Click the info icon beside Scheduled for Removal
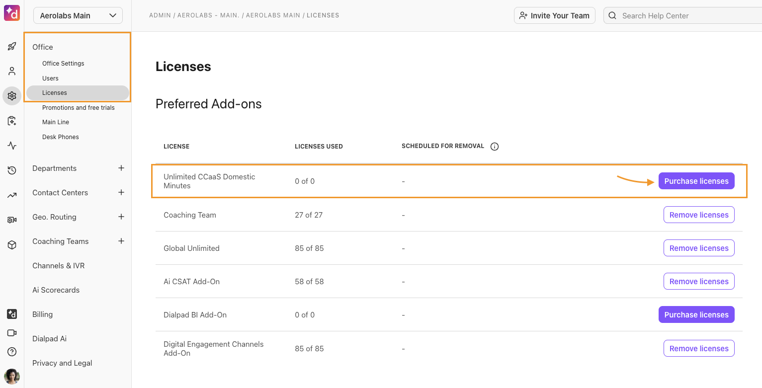 495,147
